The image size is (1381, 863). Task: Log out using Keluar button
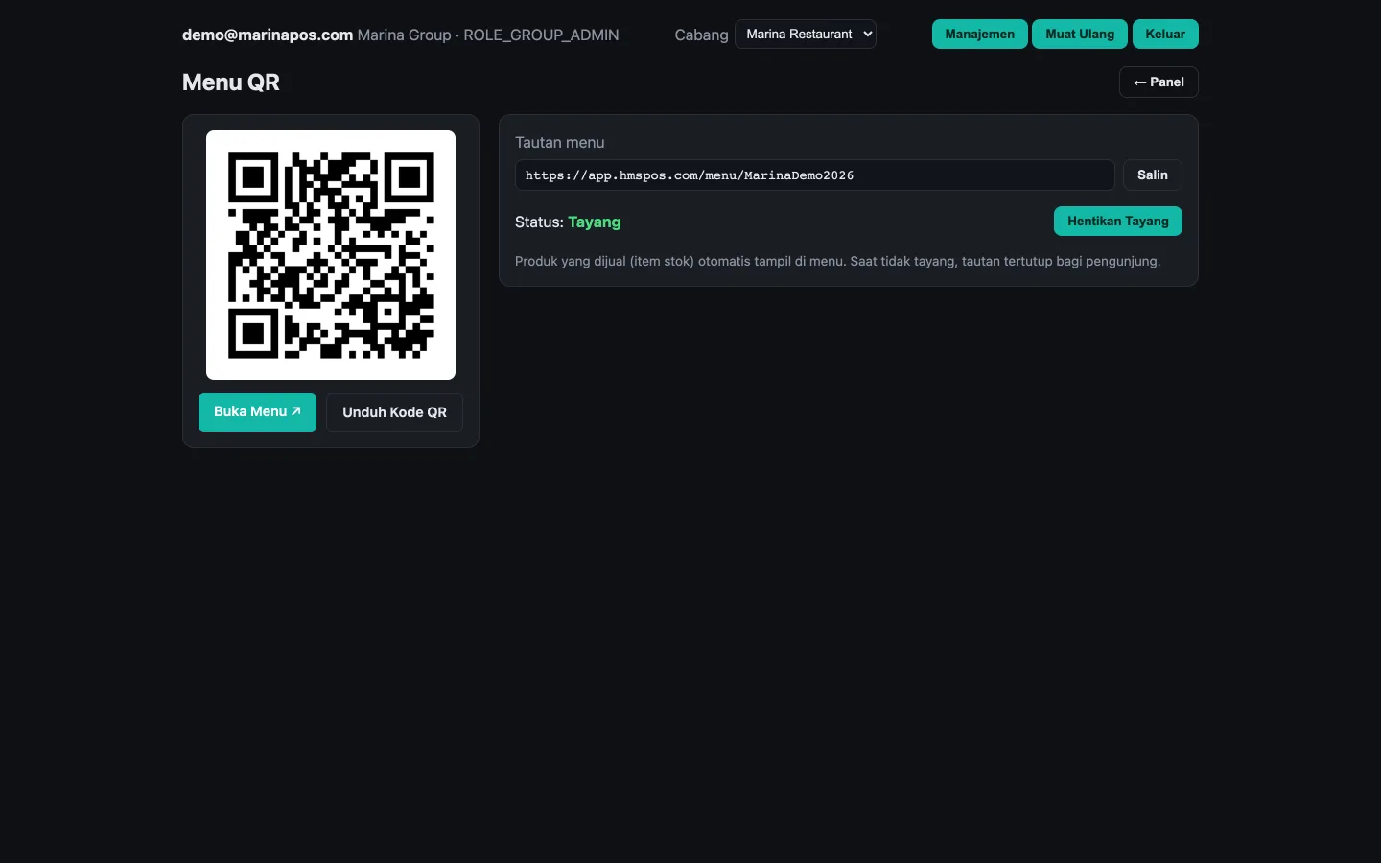pyautogui.click(x=1165, y=35)
